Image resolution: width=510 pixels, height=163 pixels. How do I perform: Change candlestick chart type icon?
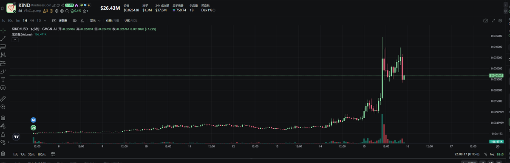click(x=75, y=20)
